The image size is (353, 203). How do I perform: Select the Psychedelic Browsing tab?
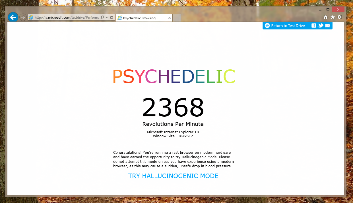[142, 18]
